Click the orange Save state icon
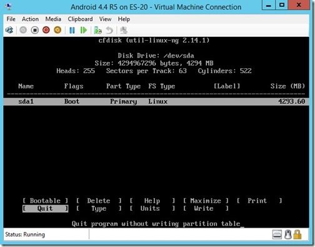The width and height of the screenshot is (315, 247). (57, 30)
